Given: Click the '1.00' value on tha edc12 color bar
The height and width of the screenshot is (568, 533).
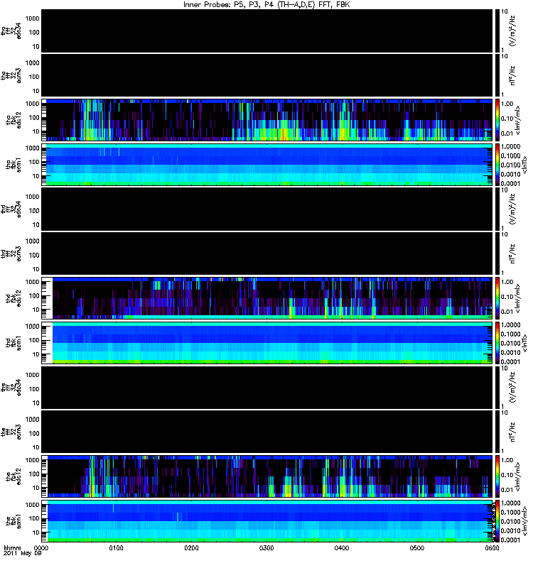Looking at the screenshot, I should (x=507, y=104).
